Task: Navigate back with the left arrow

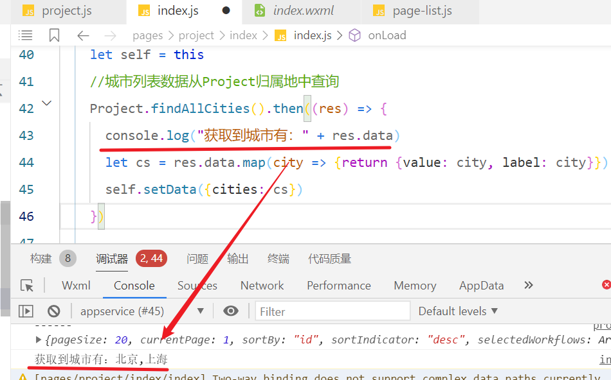Action: tap(83, 36)
